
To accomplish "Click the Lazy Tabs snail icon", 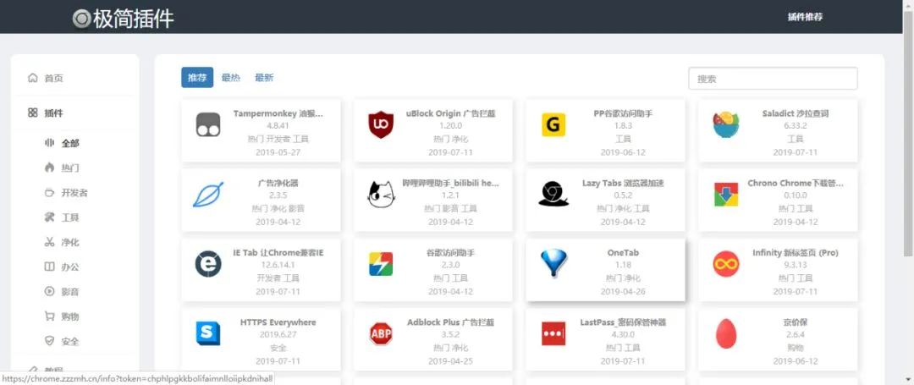I will pos(553,195).
